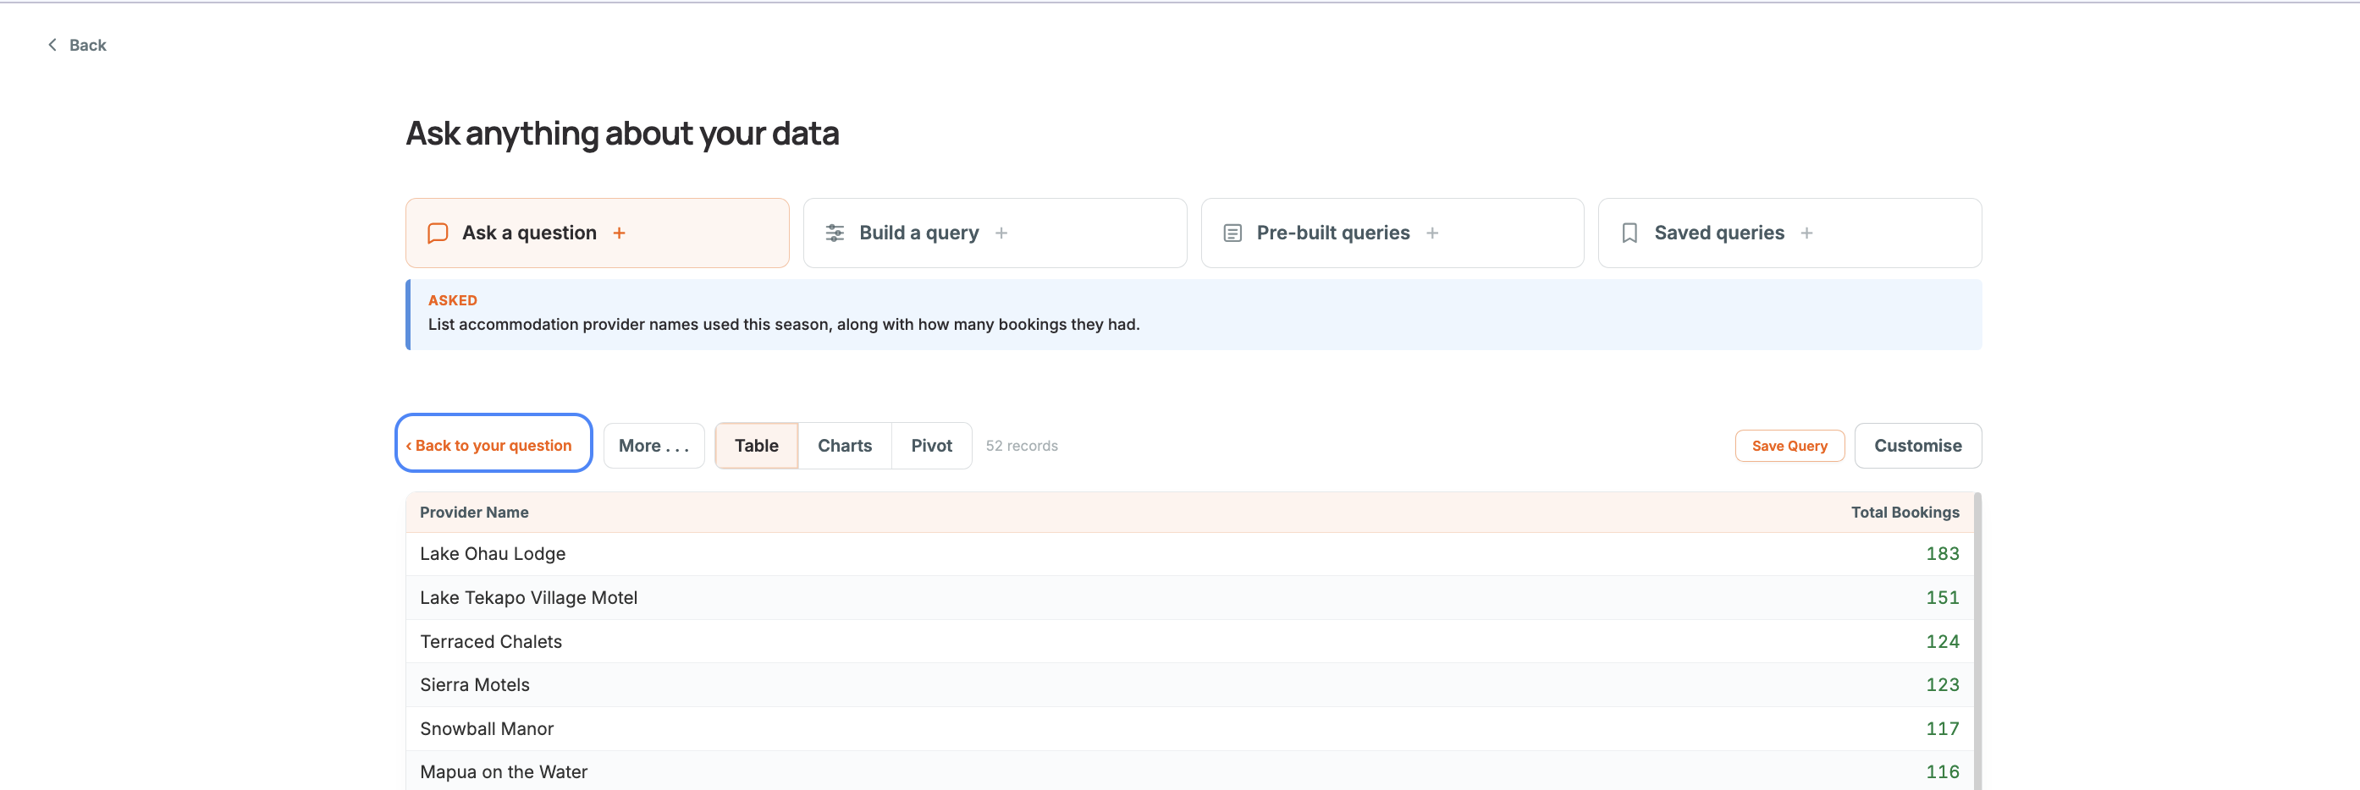Expand Saved queries with plus icon
The image size is (2360, 790).
[x=1806, y=233]
